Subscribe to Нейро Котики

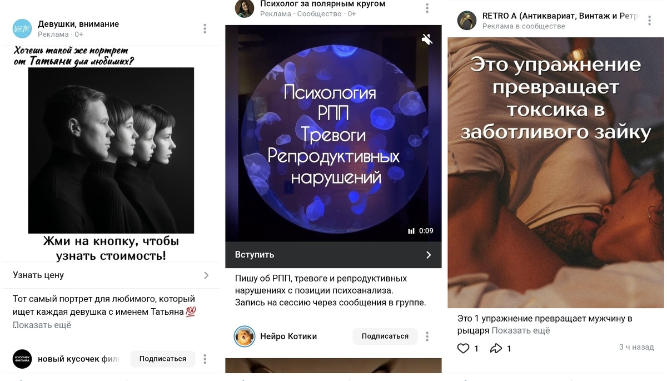tap(385, 337)
